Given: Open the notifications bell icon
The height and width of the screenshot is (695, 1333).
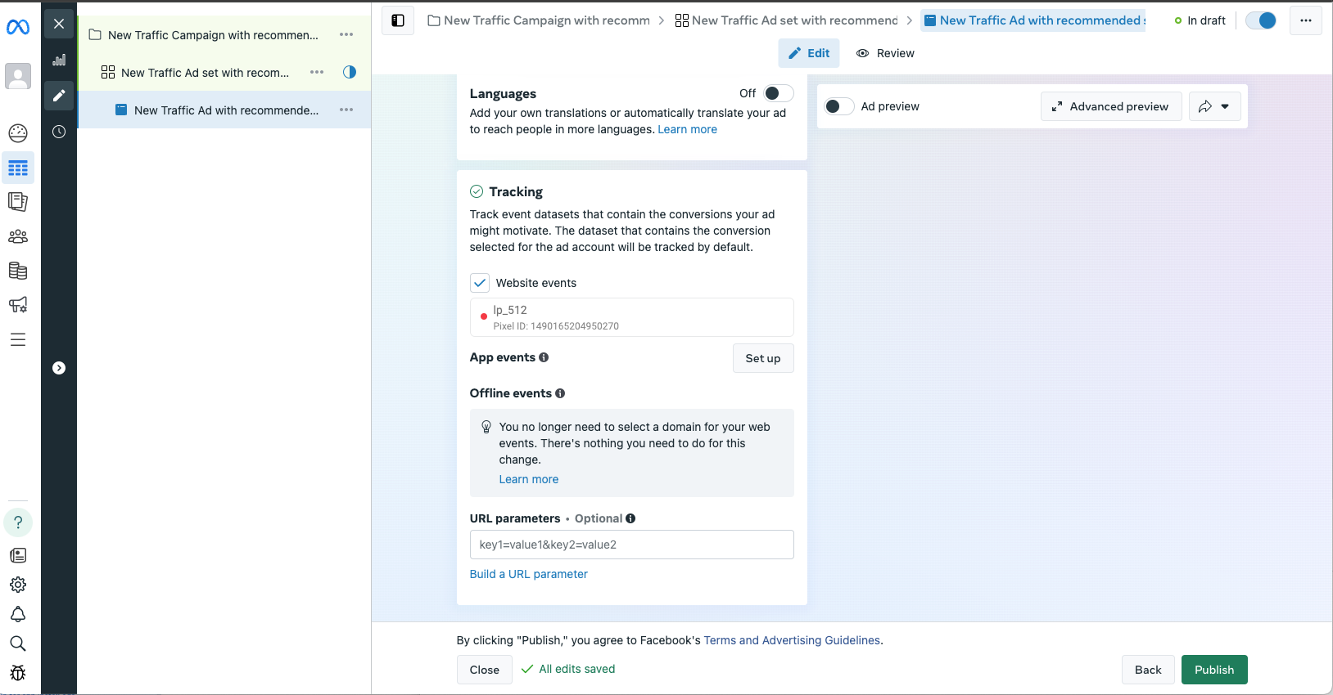Looking at the screenshot, I should coord(18,614).
